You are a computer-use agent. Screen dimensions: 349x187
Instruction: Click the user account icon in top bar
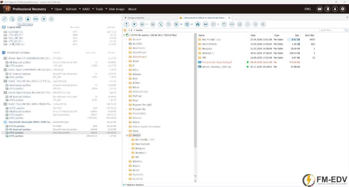click(335, 9)
